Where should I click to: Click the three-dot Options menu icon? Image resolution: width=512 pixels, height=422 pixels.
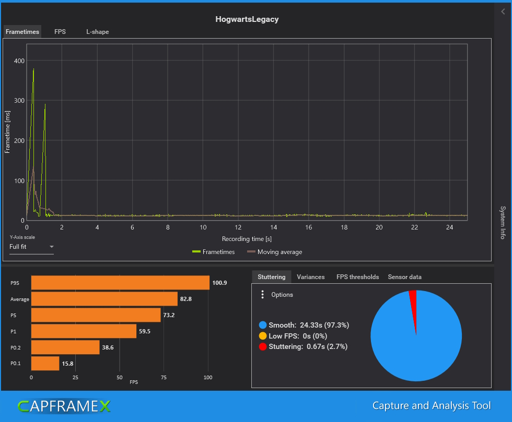point(262,295)
